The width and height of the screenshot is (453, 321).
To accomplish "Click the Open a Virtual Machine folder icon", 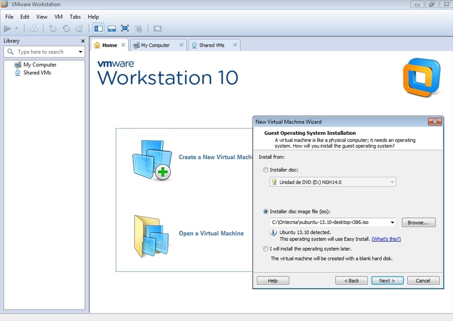I will click(x=152, y=236).
